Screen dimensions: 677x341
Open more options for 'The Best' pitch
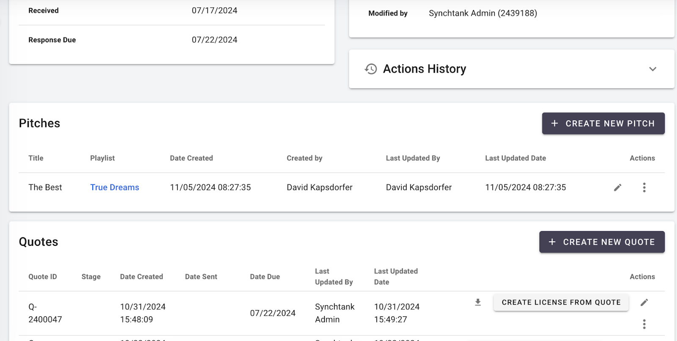[644, 187]
